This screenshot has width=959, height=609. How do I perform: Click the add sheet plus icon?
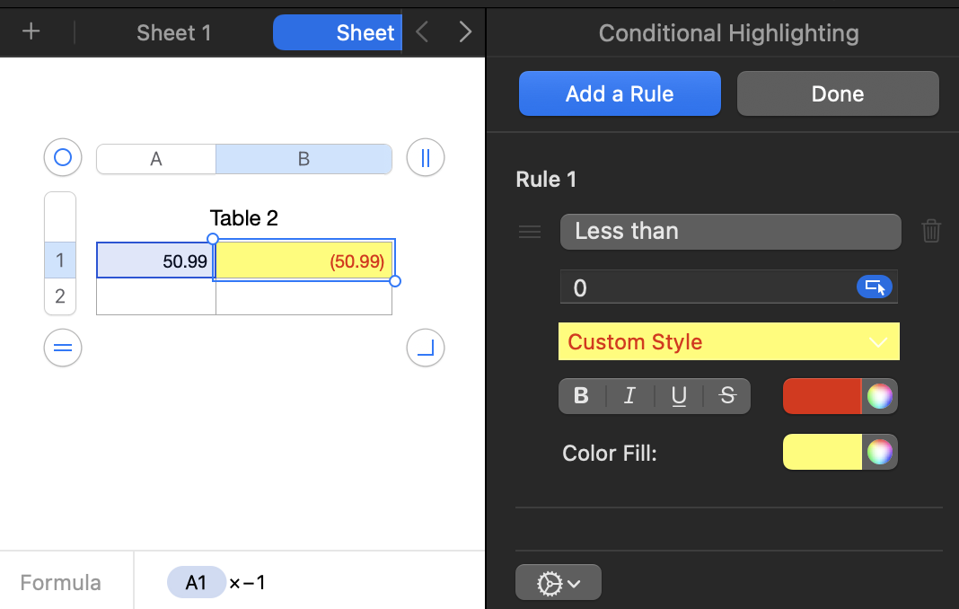click(x=31, y=32)
